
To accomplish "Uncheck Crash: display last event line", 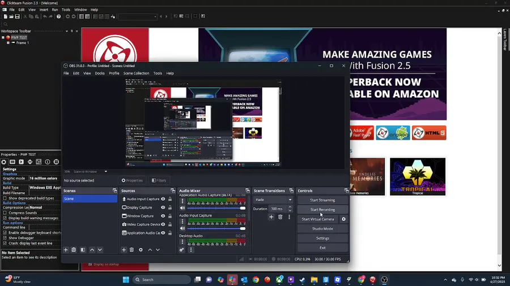I will point(5,243).
